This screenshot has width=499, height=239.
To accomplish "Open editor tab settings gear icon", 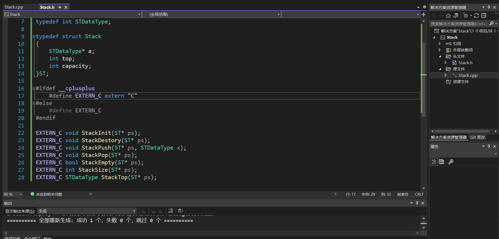I will coord(424,7).
